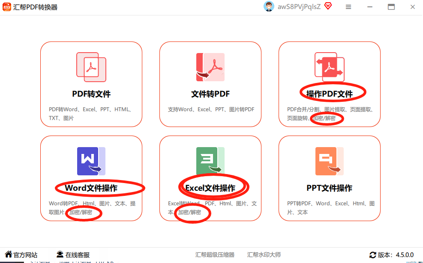Click the Excel转Word description text
This screenshot has height=263, width=423.
[212, 208]
